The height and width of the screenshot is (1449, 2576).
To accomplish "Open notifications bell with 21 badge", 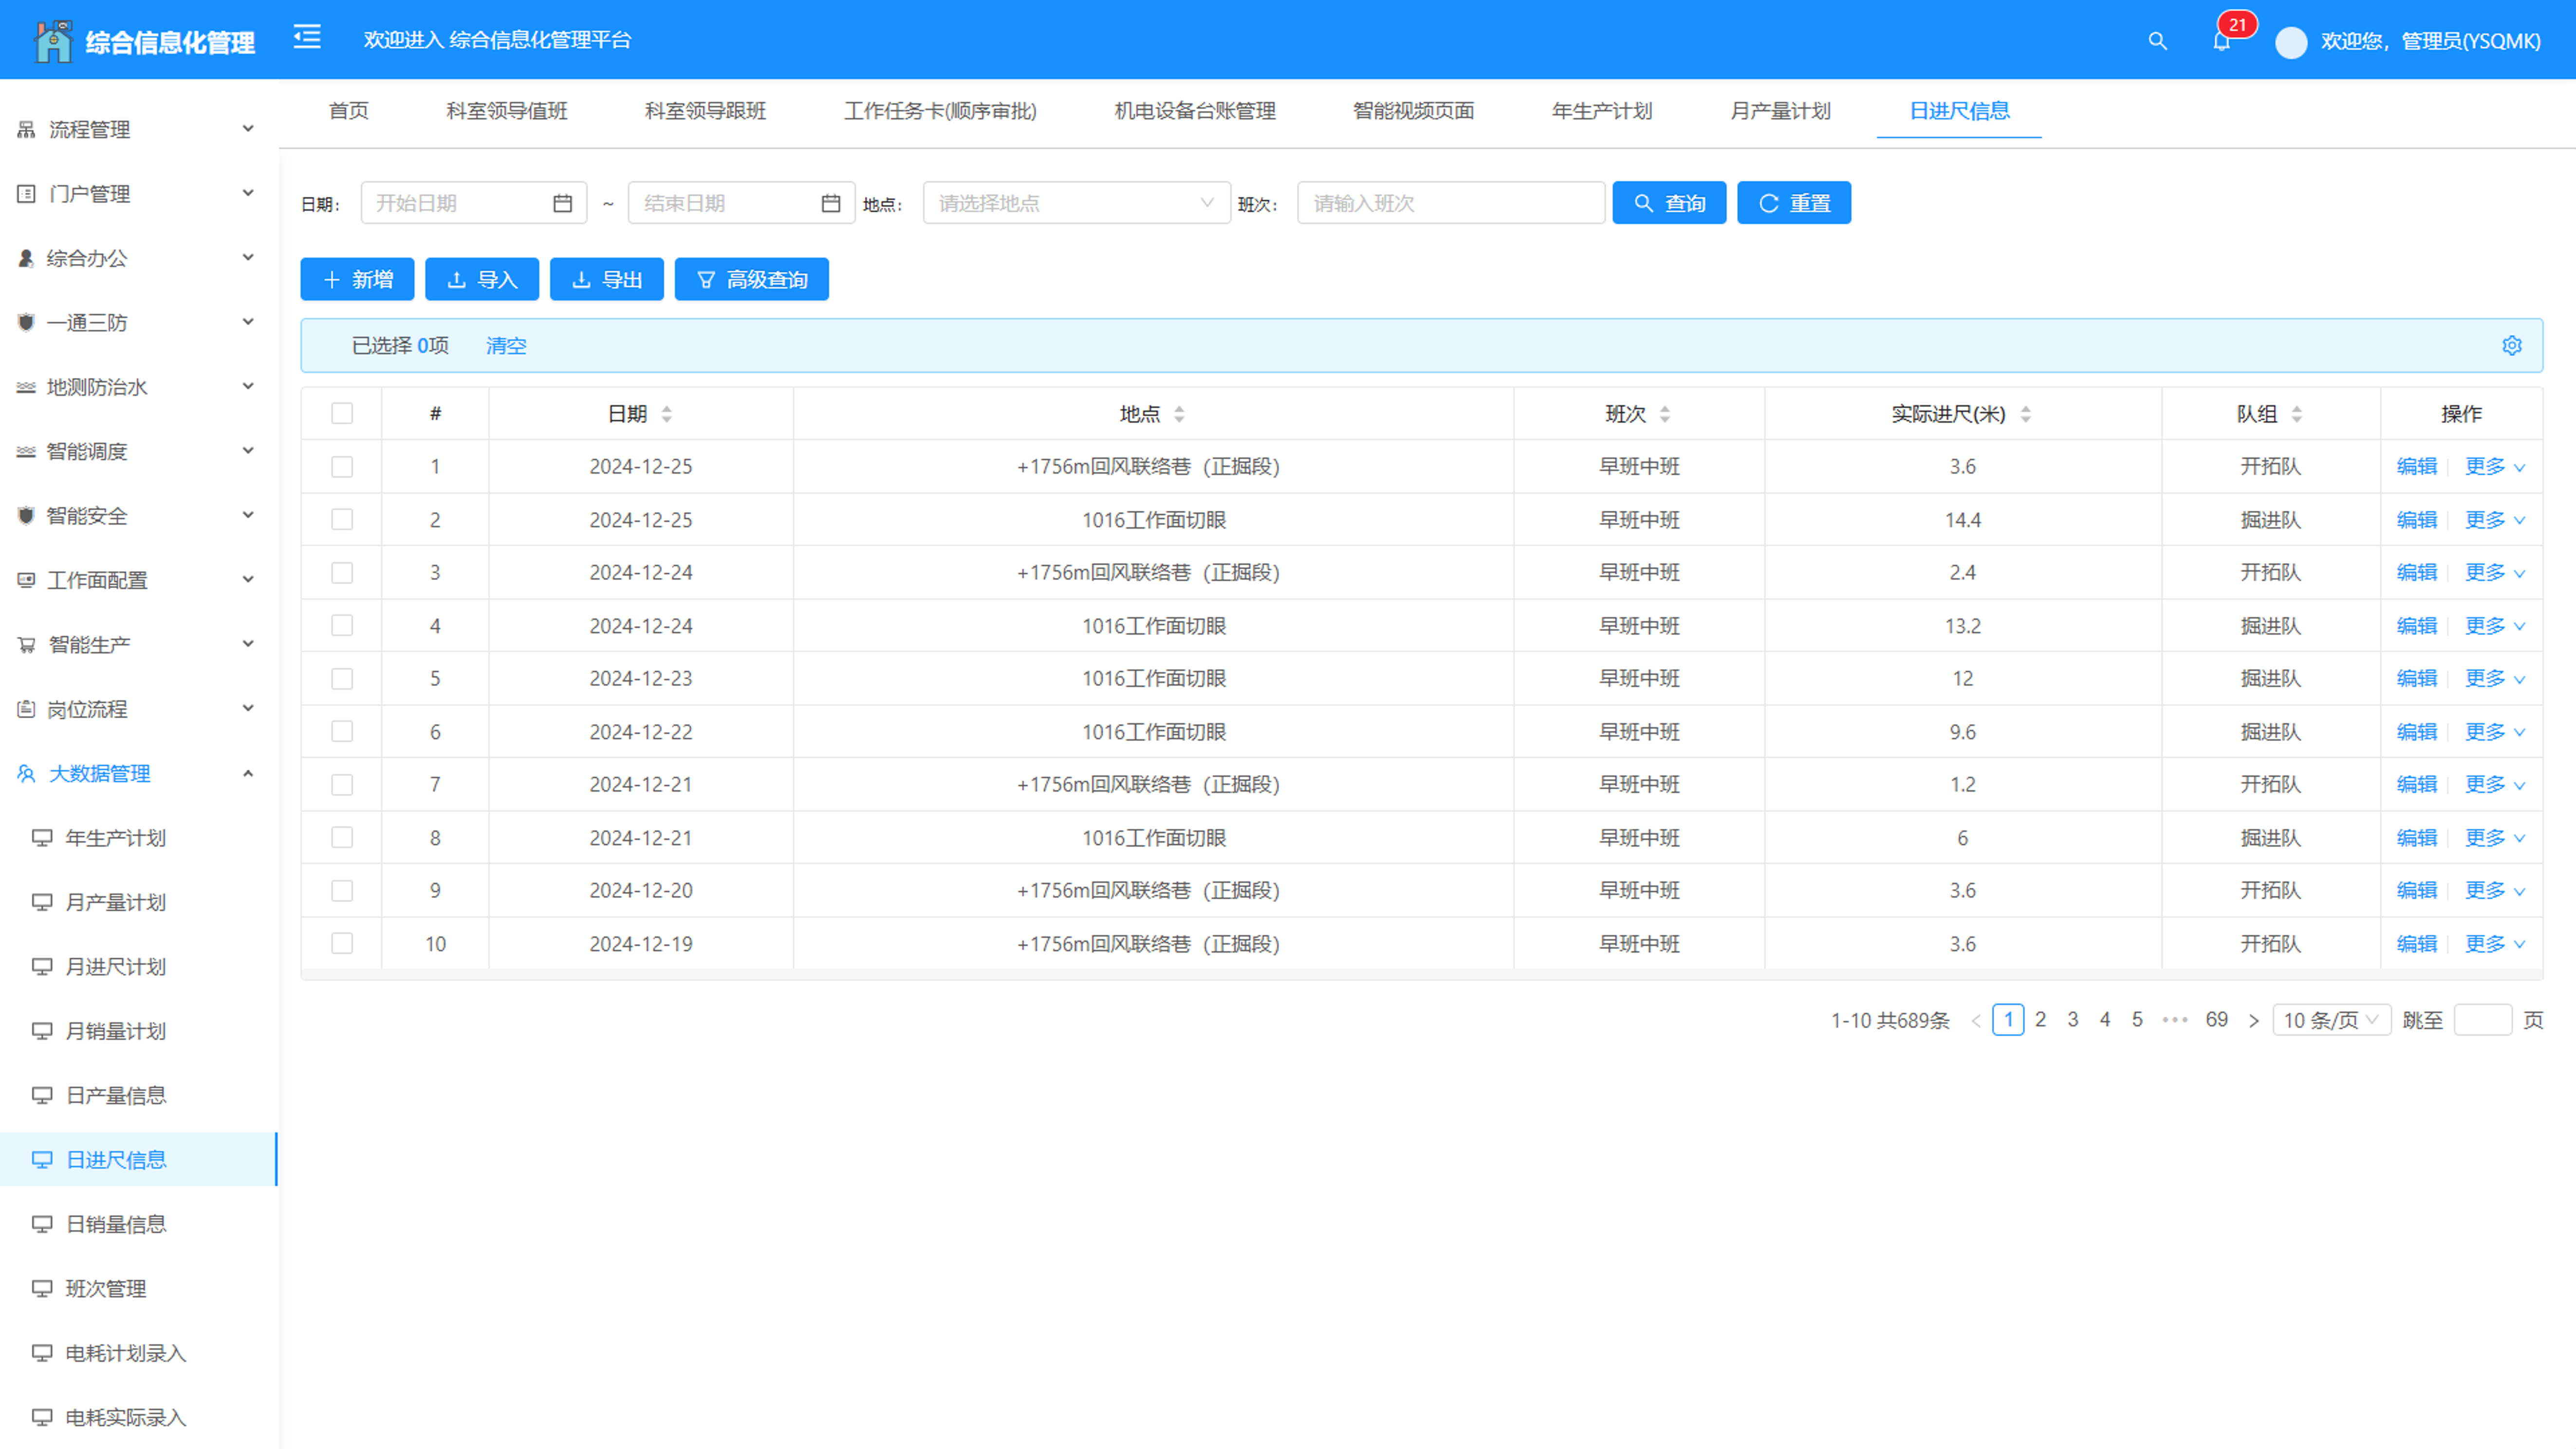I will click(x=2221, y=41).
